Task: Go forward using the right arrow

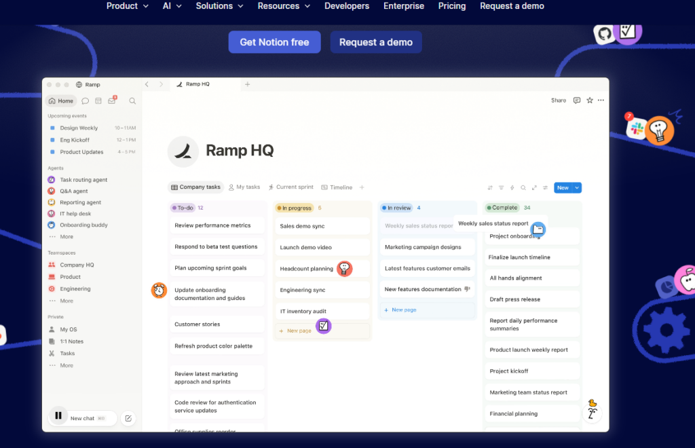Action: [161, 84]
